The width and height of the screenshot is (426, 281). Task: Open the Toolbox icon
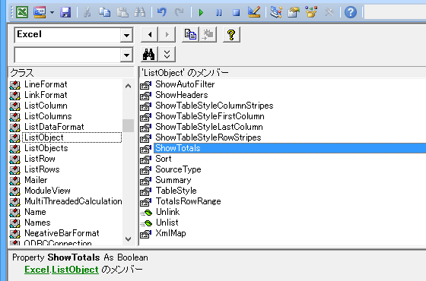tap(329, 12)
